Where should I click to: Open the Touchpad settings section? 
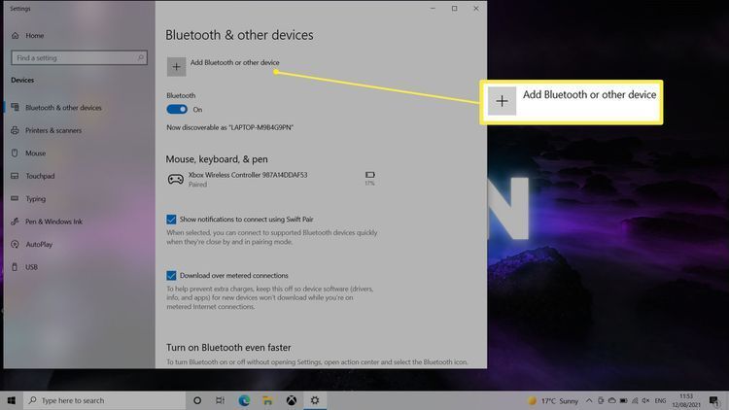[x=40, y=176]
